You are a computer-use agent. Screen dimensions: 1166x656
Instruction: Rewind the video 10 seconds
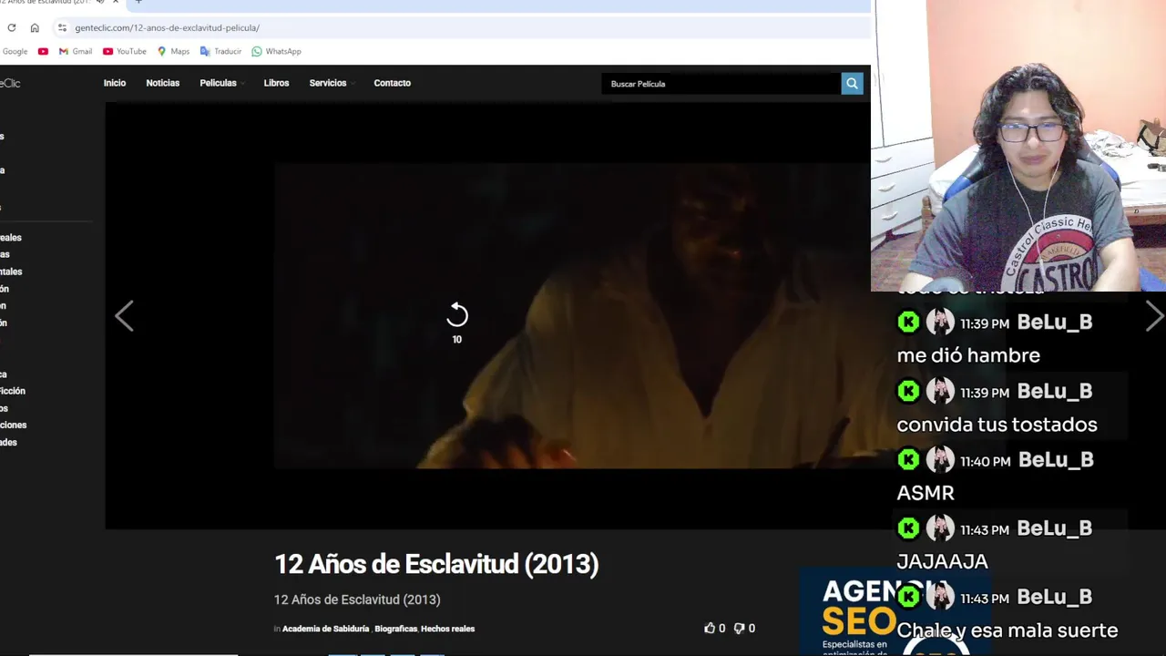(457, 323)
